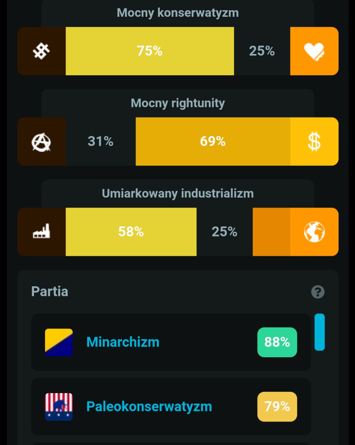Click the conservatism axis icon
The width and height of the screenshot is (355, 445).
point(41,51)
